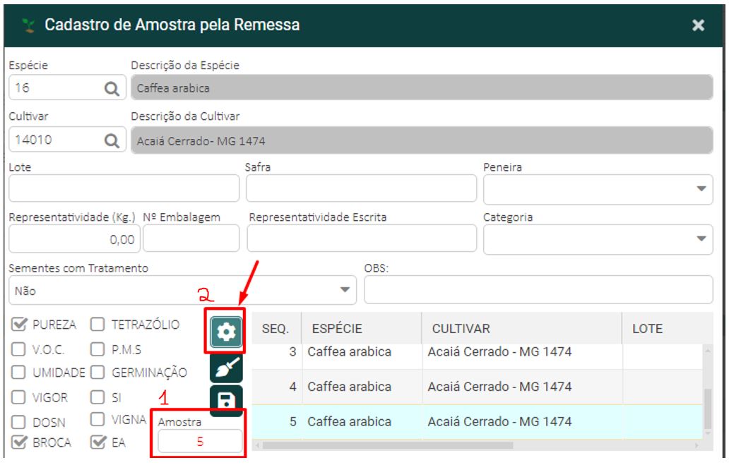
Task: Check the GERMINAÇÃO checkbox
Action: 99,372
